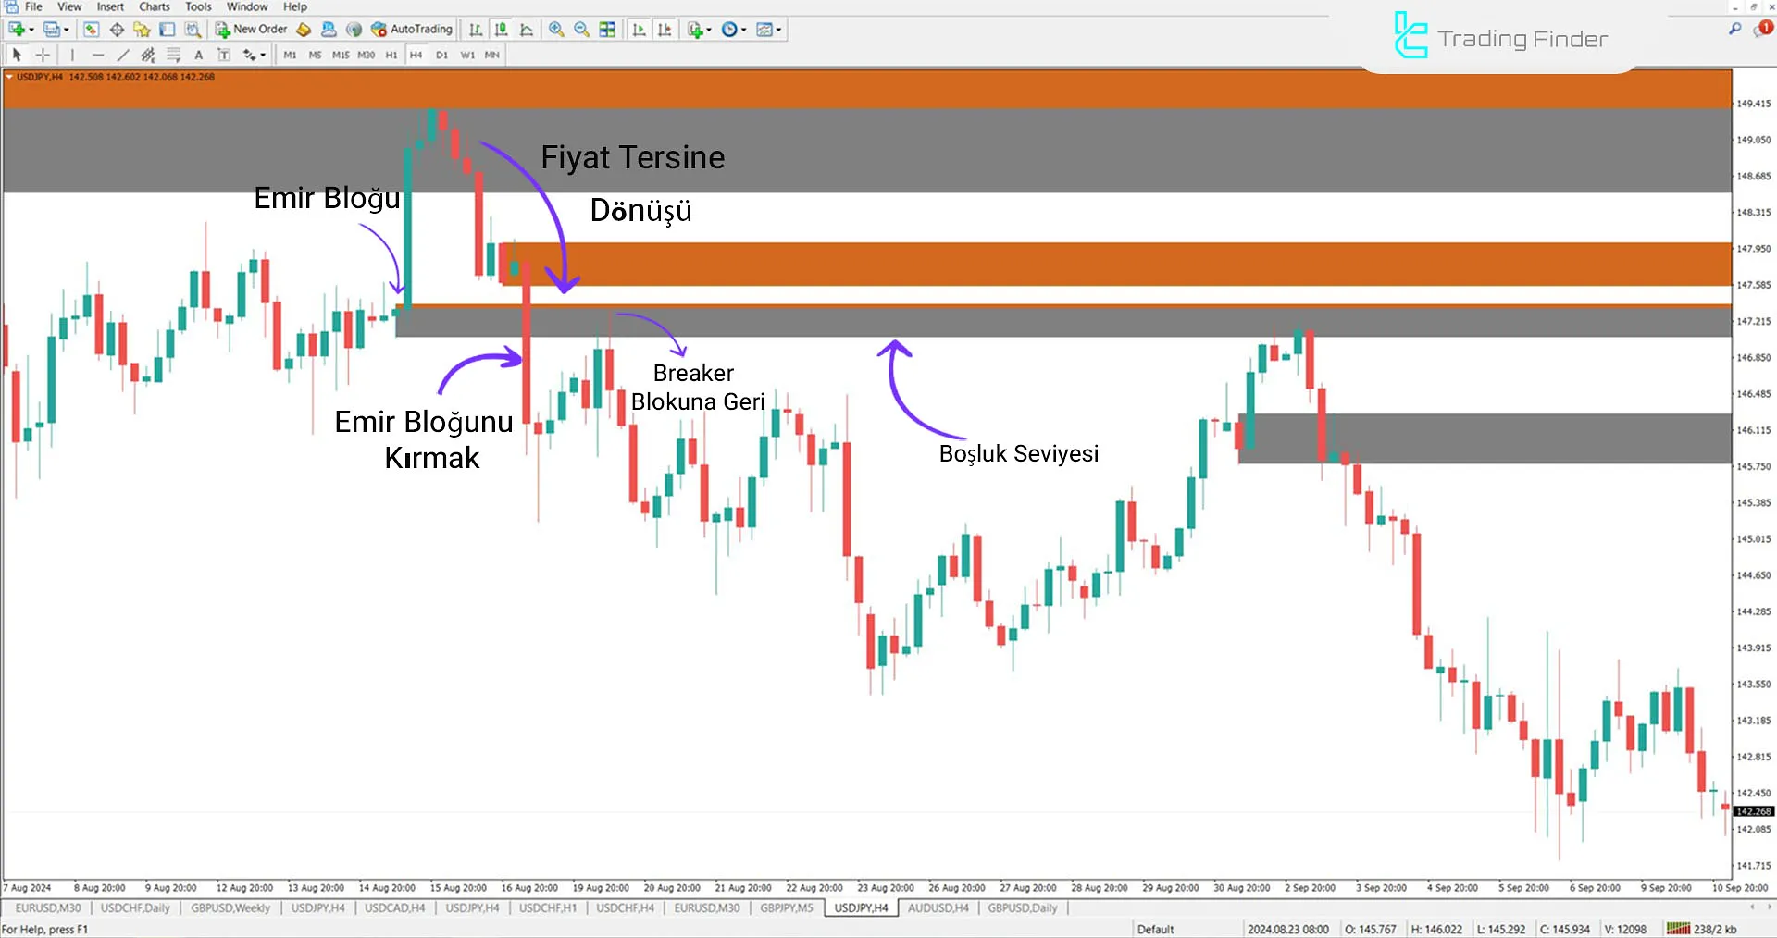
Task: Switch to the USDCHF,Daily tab
Action: point(135,908)
